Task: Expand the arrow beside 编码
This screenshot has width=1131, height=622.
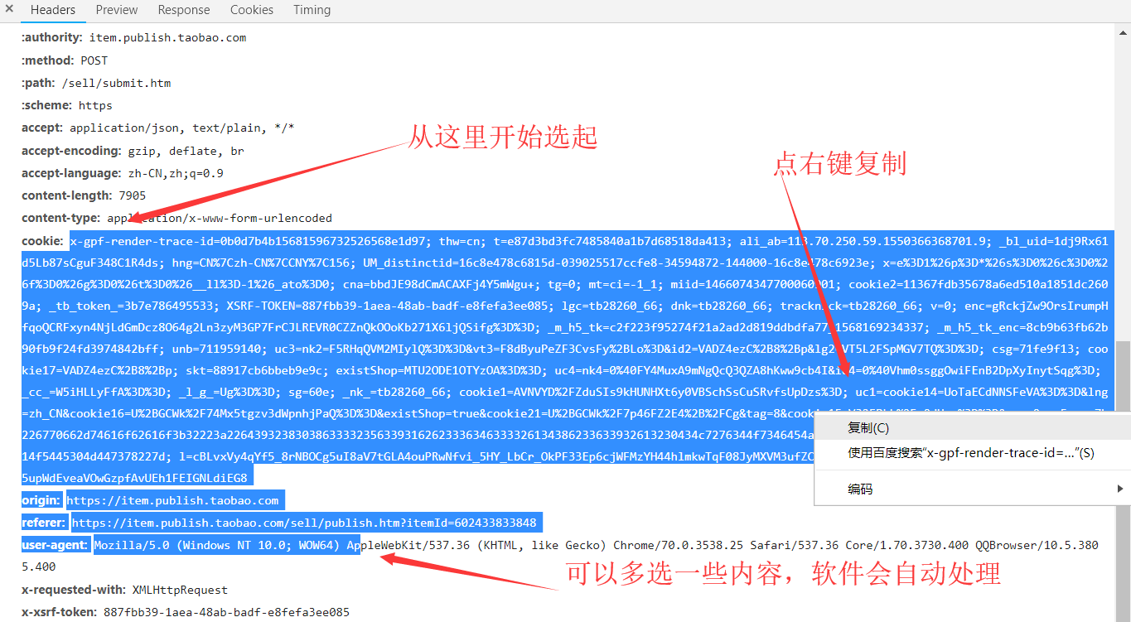Action: point(1119,489)
